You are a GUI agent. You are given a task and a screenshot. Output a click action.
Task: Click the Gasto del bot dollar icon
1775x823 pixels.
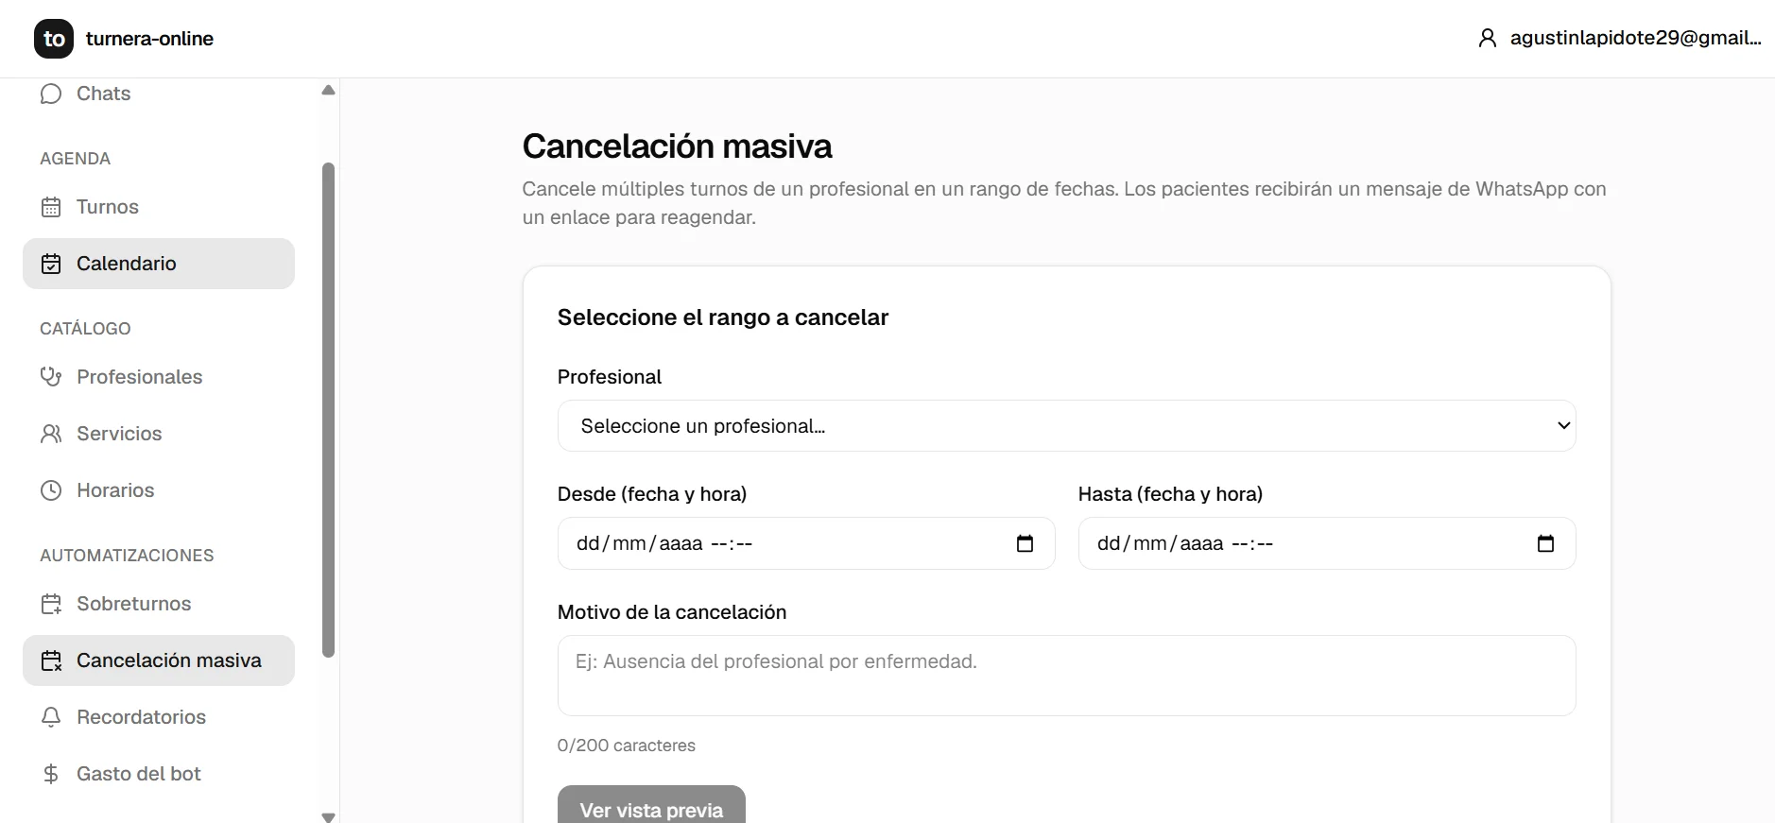[51, 774]
